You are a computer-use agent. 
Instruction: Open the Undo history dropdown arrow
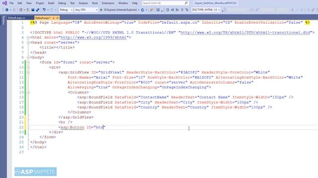(x=48, y=10)
